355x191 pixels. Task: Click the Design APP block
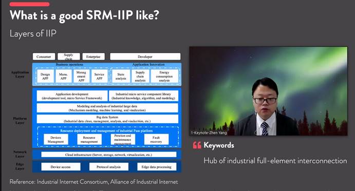[x=45, y=77]
